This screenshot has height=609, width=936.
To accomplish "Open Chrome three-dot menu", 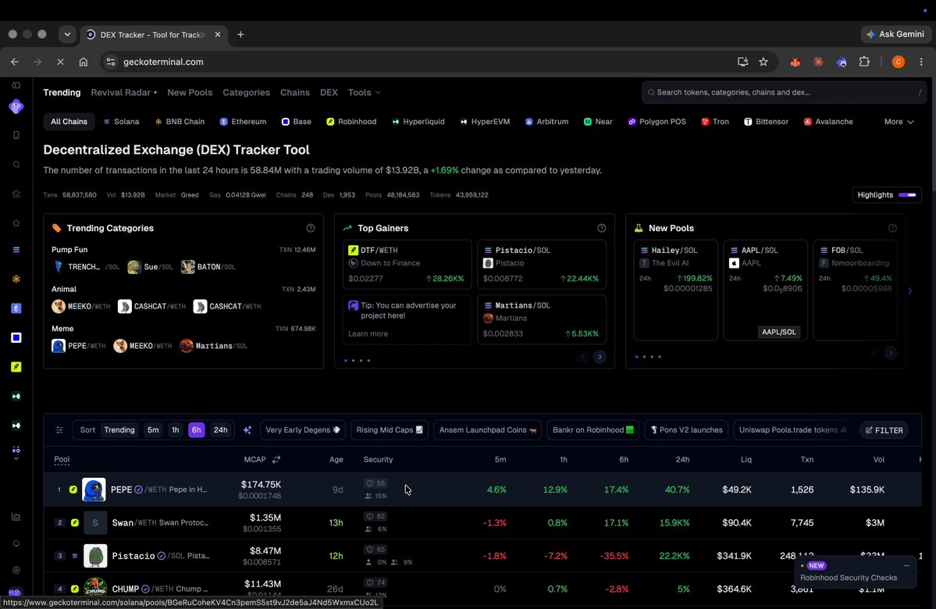I will [x=921, y=62].
